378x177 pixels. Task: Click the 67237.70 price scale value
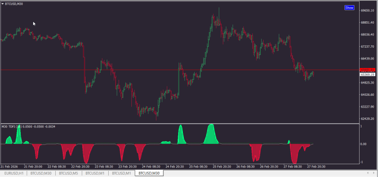point(368,46)
